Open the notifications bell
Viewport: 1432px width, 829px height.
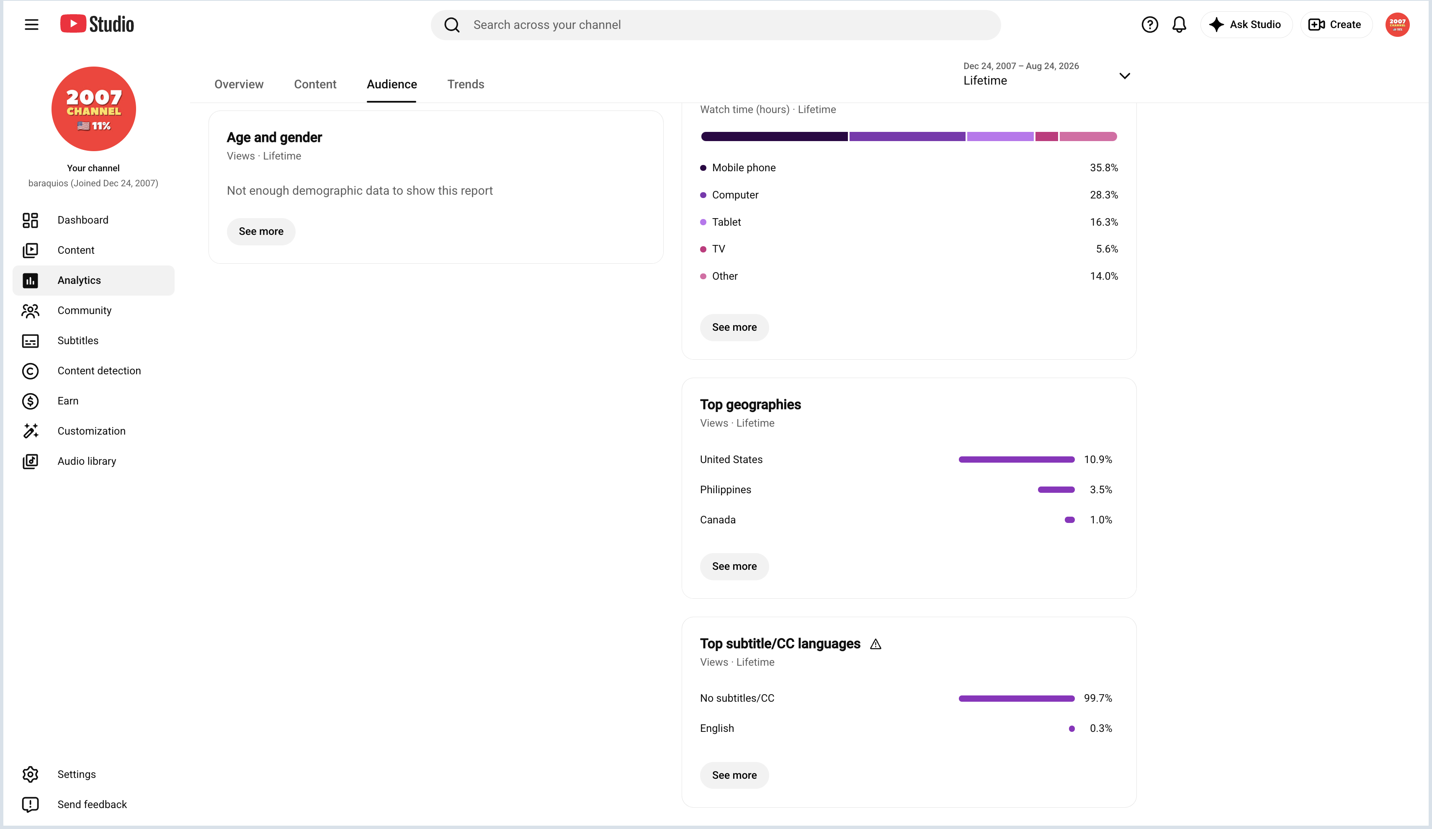tap(1179, 24)
